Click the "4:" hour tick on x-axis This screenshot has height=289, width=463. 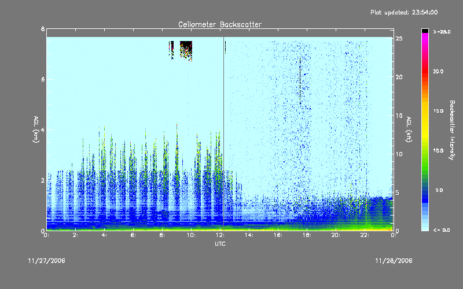104,235
